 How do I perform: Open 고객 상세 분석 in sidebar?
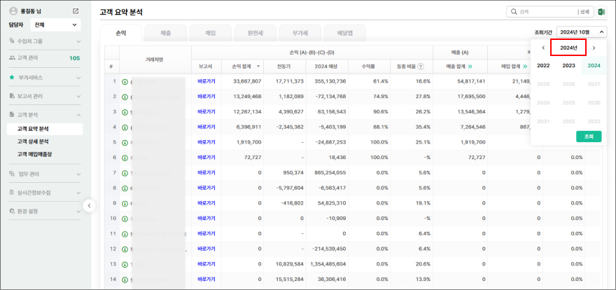tap(33, 141)
